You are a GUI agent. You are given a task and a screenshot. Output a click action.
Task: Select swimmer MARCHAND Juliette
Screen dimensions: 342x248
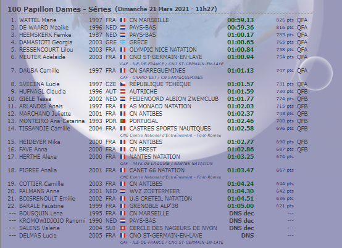click(x=45, y=114)
